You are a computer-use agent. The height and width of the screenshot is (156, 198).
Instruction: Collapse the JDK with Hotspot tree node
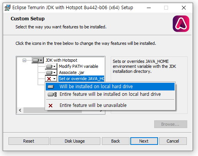pyautogui.click(x=24, y=60)
